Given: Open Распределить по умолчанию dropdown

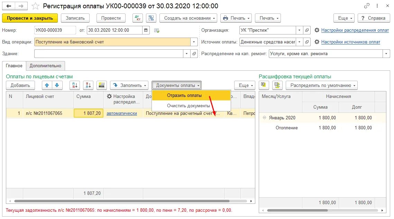Looking at the screenshot, I should click(322, 85).
